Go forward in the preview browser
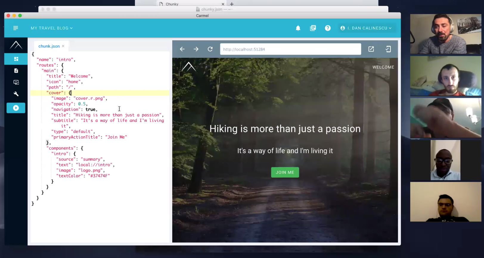Viewport: 484px width, 258px height. coord(196,49)
